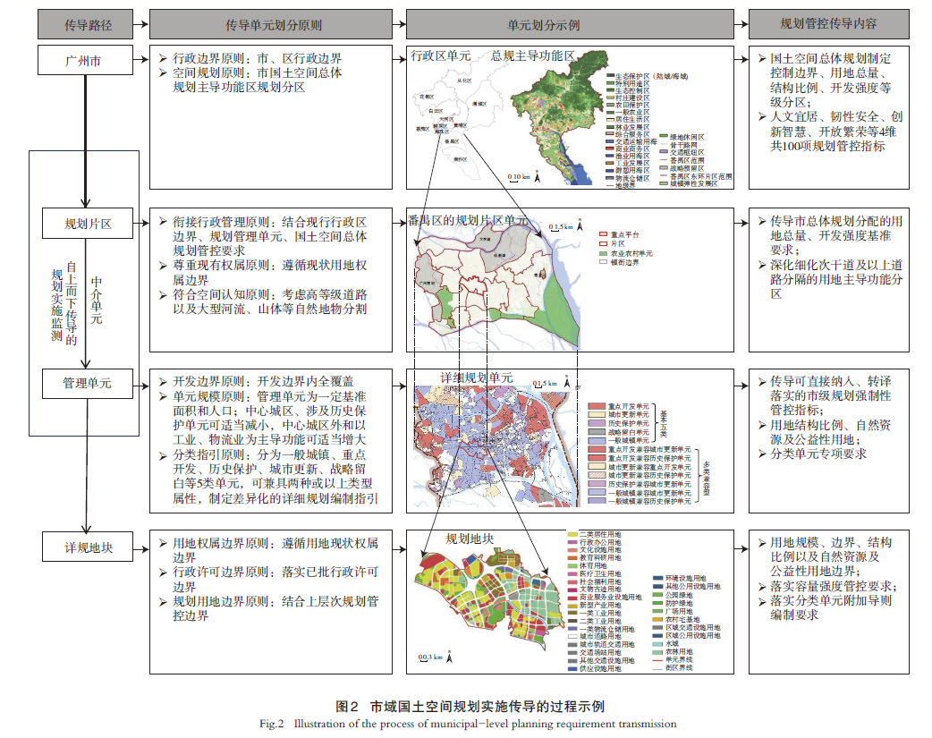The height and width of the screenshot is (738, 932).
Task: Click the 规划片区 node box
Action: click(88, 224)
